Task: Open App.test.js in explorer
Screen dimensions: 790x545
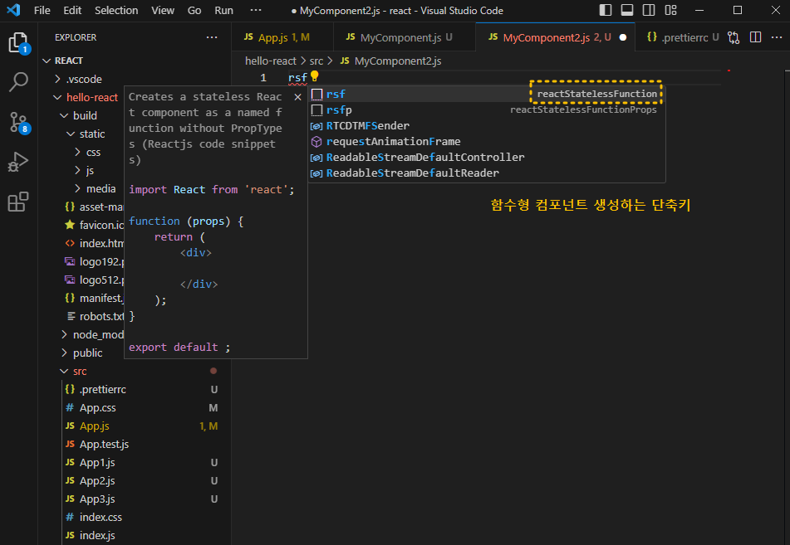Action: click(136, 444)
